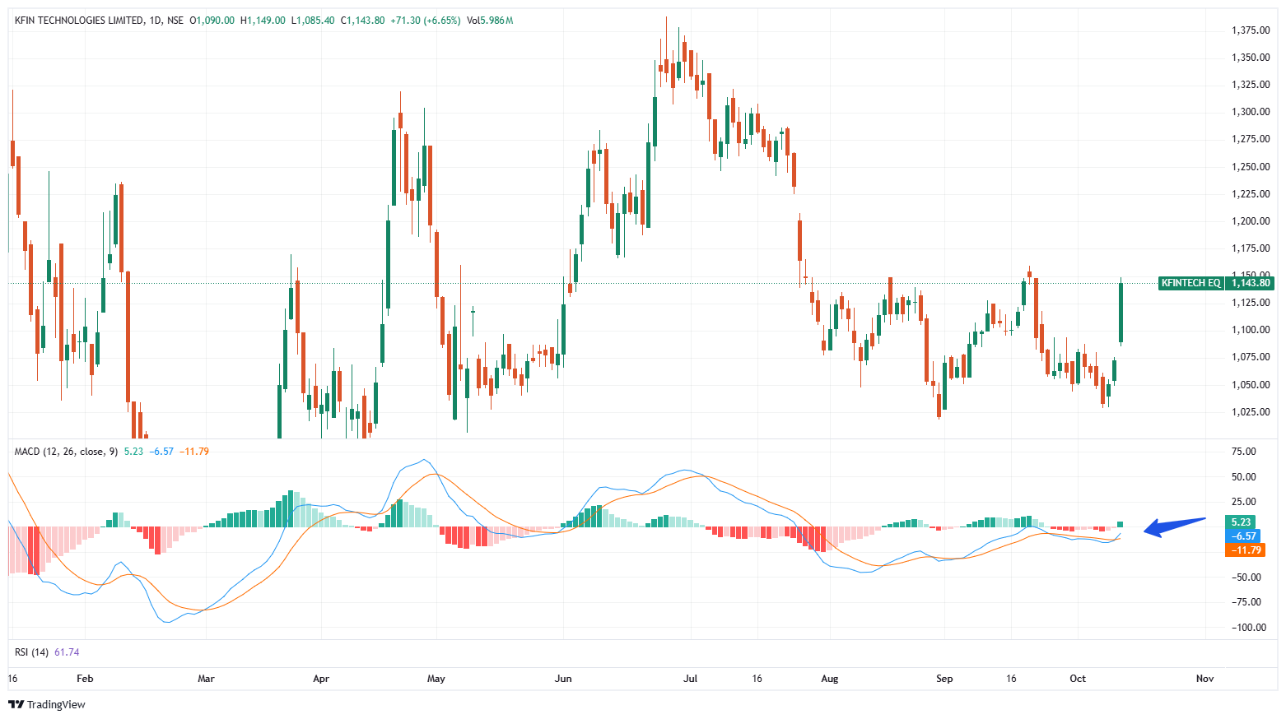Screen dimensions: 1286x719
Task: Click the orange -11.79 signal line tag
Action: click(x=1245, y=550)
